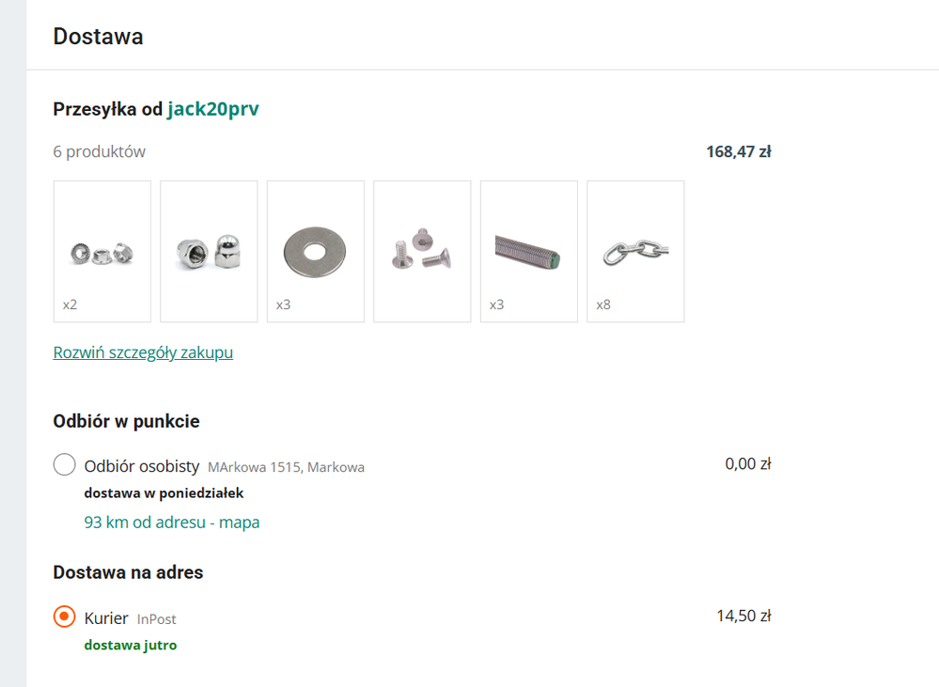Click the 168,47 zł order total

pyautogui.click(x=739, y=151)
